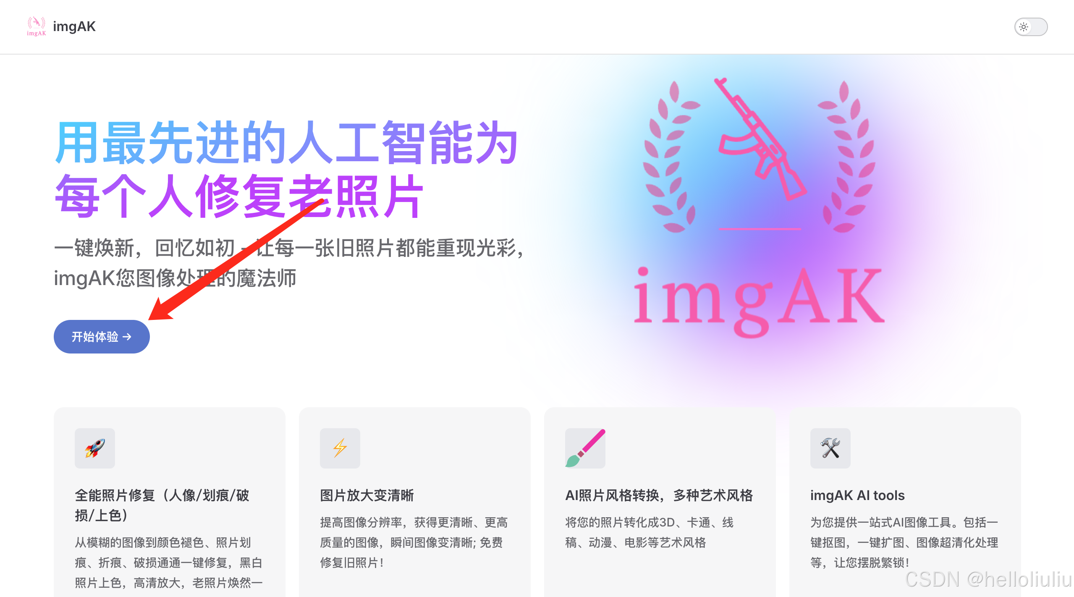Click the 开始体验 button
Screen dimensions: 1074x597
[102, 336]
